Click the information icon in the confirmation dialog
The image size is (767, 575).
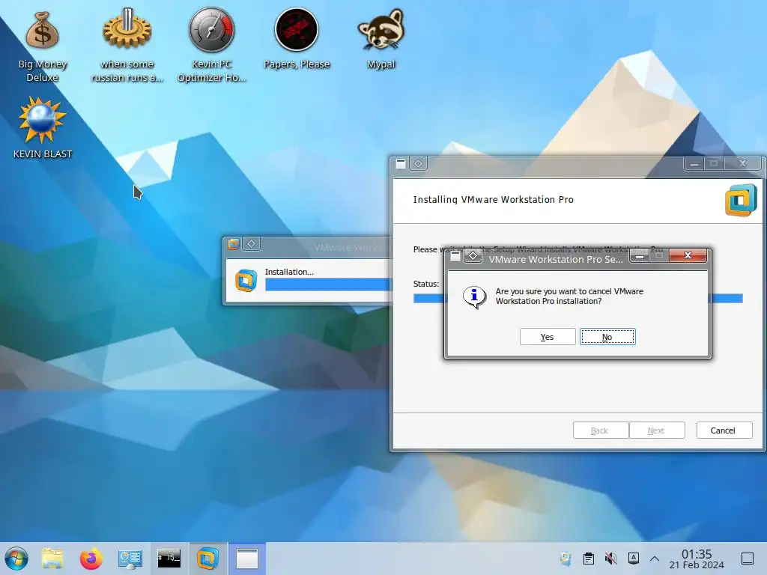474,296
